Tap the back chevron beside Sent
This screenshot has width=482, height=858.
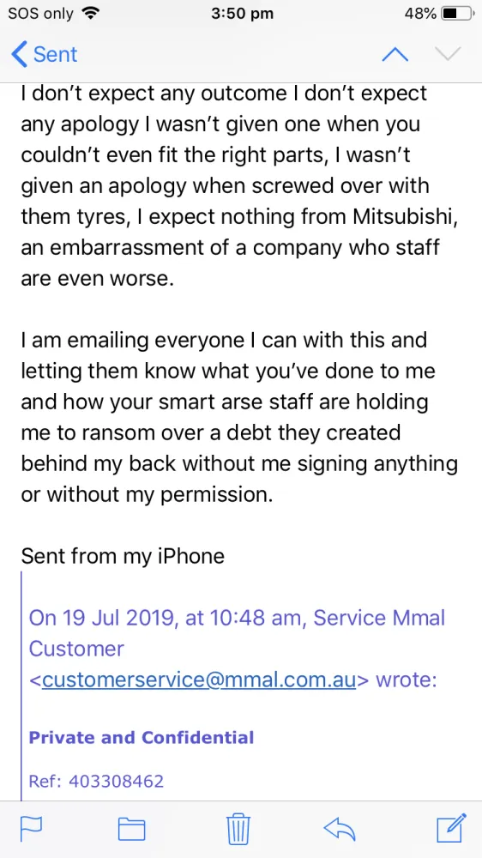19,54
